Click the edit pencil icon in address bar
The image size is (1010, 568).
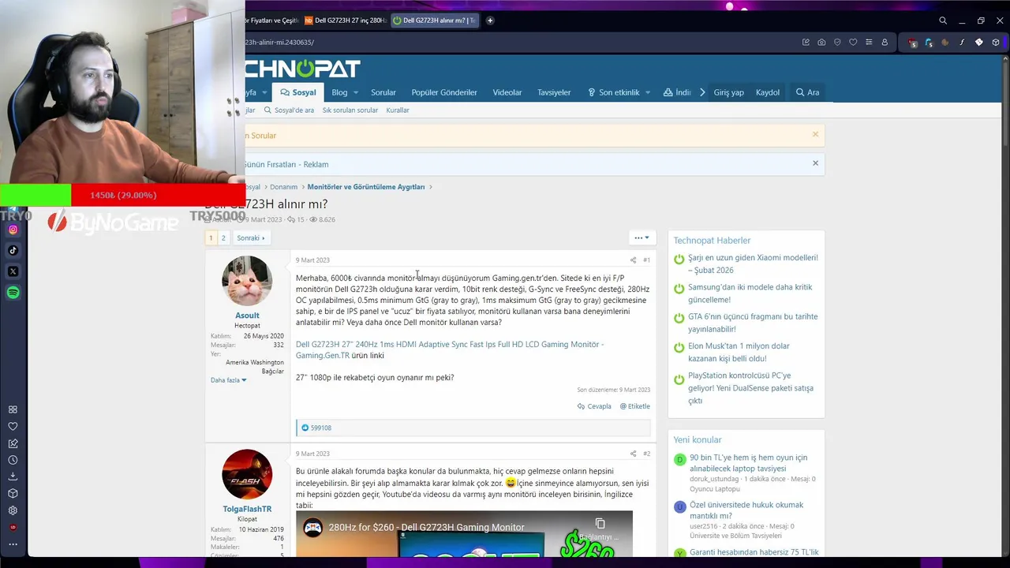(x=806, y=43)
